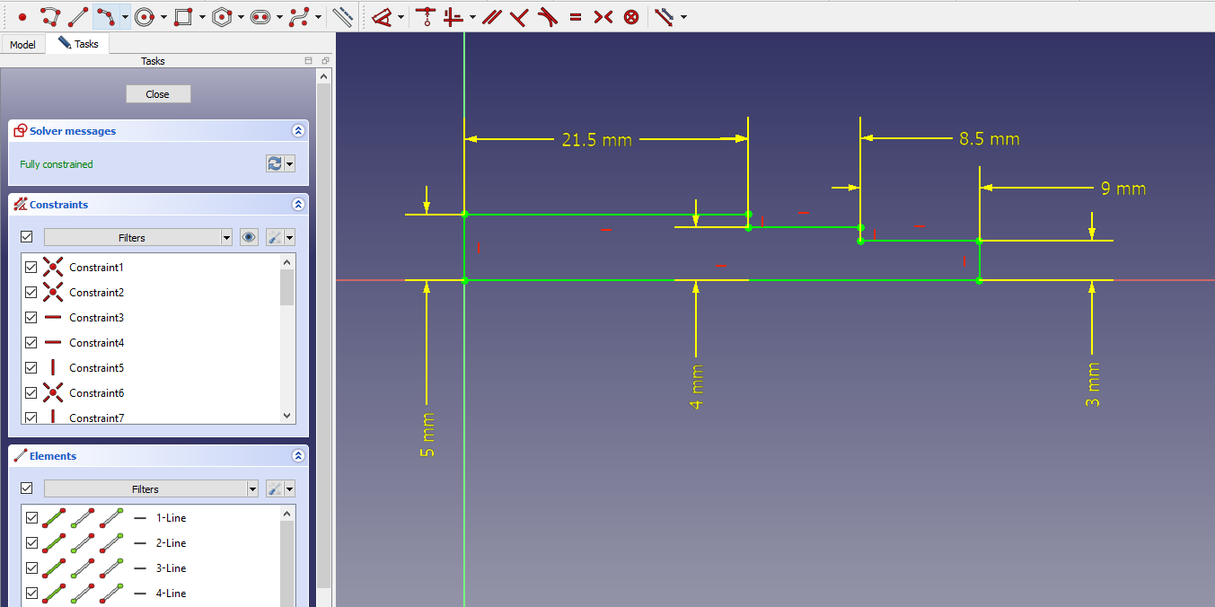The height and width of the screenshot is (607, 1215).
Task: Select Constraint5 in the constraints list
Action: (96, 368)
